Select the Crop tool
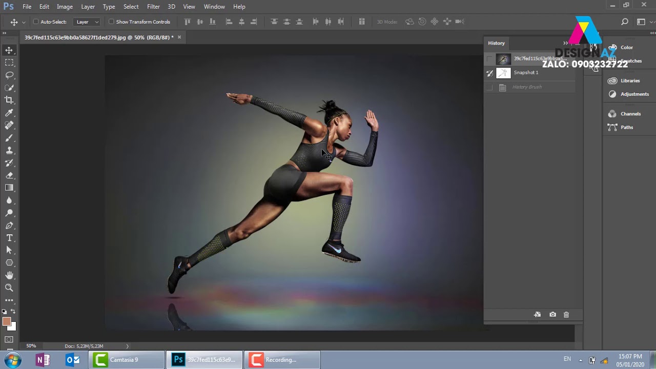656x369 pixels. click(x=9, y=100)
